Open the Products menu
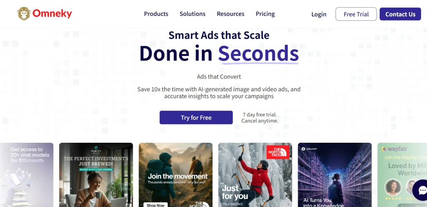The width and height of the screenshot is (427, 207). point(156,14)
